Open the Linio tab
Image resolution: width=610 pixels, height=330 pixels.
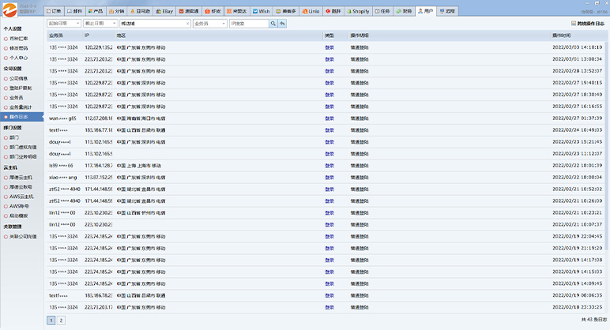(311, 12)
